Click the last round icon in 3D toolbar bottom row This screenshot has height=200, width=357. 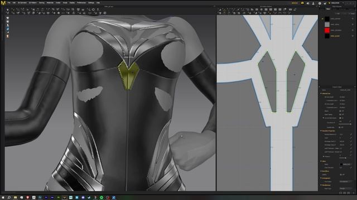[x=105, y=13]
